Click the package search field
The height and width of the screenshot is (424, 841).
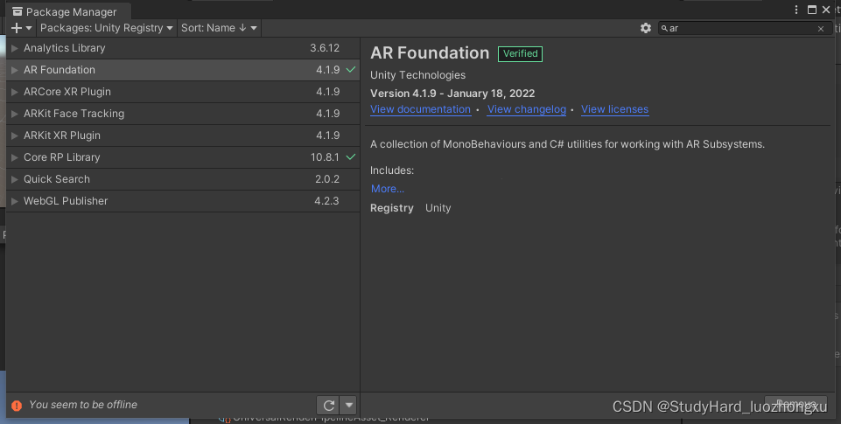click(743, 28)
